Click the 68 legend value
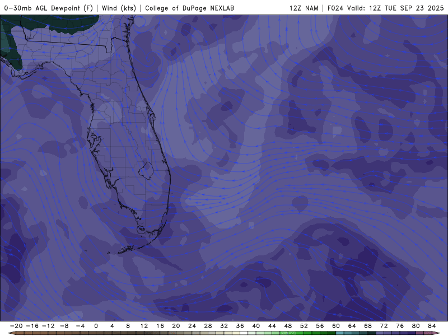448x336 pixels. 368,326
